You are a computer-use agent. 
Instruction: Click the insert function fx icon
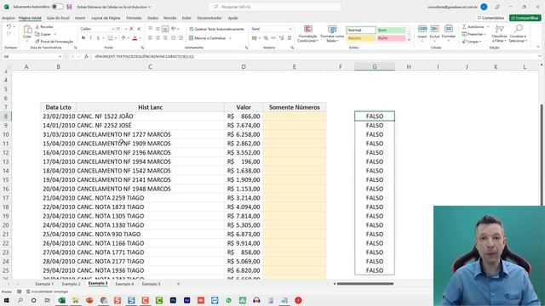(86, 56)
